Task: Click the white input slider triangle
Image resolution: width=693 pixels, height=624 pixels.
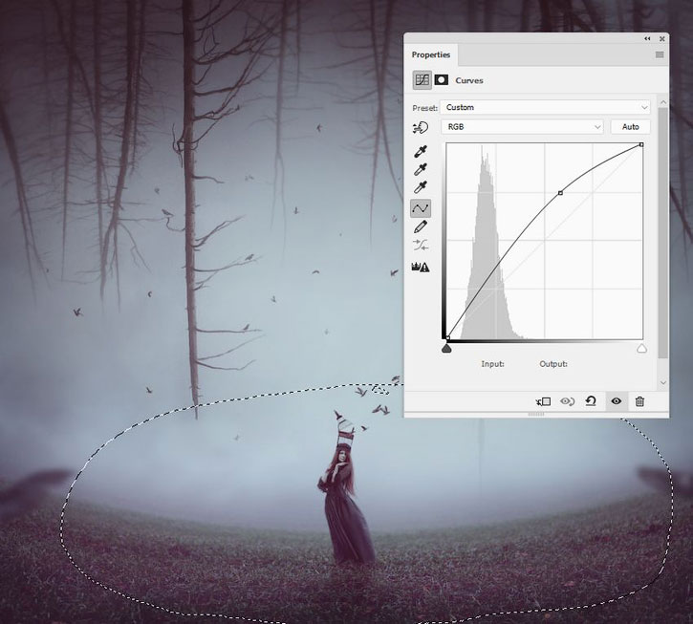Action: 641,349
